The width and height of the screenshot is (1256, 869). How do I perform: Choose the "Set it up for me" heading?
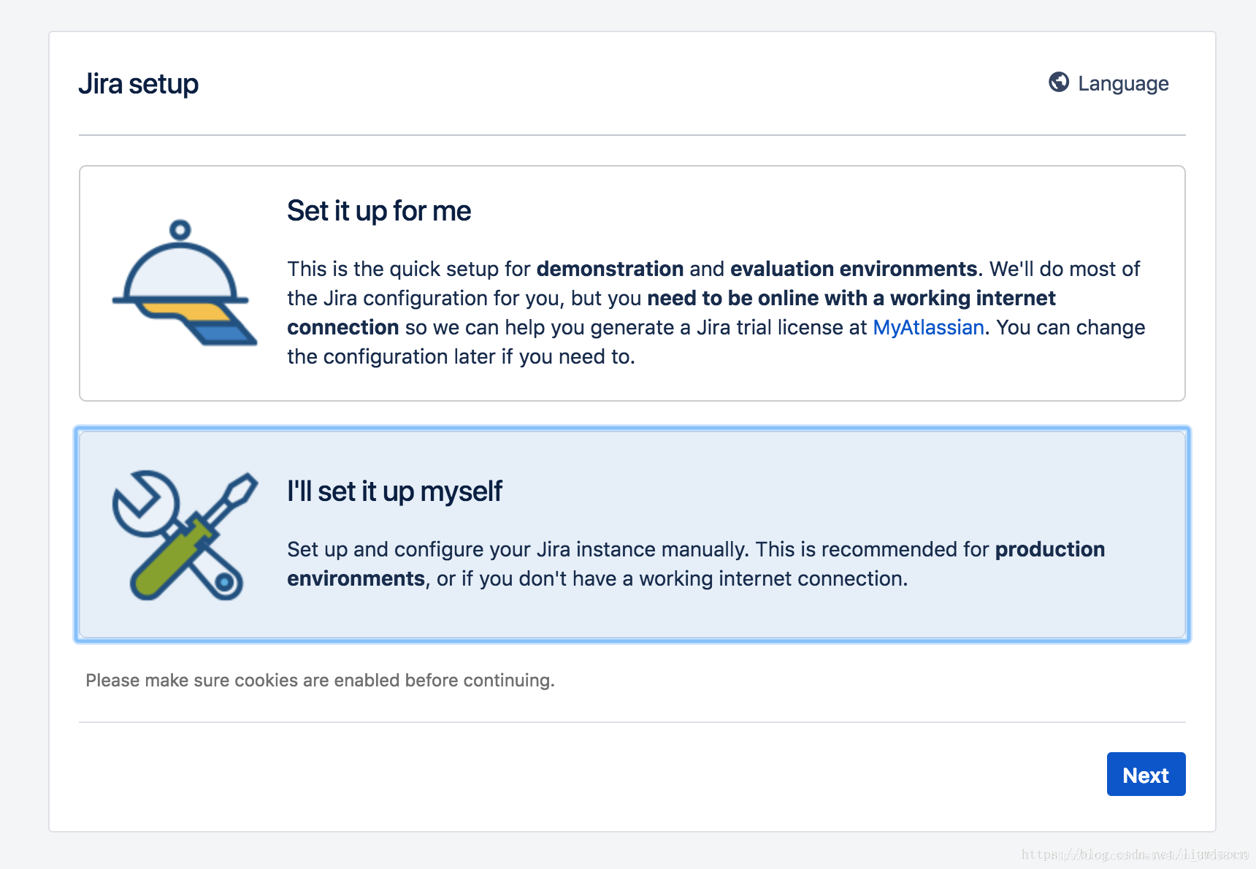379,211
